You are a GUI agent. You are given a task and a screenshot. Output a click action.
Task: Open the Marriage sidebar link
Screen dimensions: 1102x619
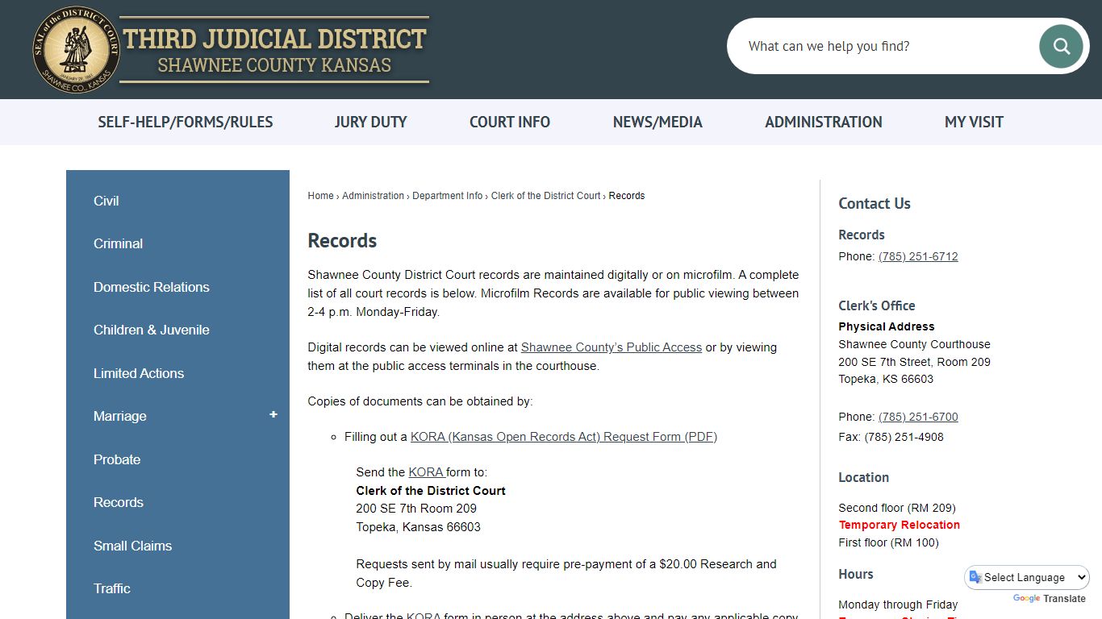click(x=119, y=416)
